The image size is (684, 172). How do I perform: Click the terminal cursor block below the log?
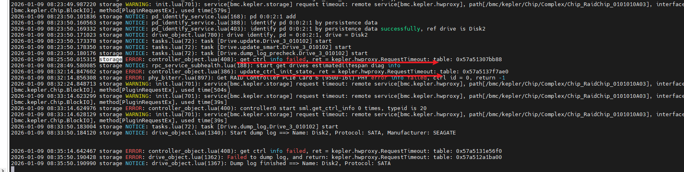13,169
